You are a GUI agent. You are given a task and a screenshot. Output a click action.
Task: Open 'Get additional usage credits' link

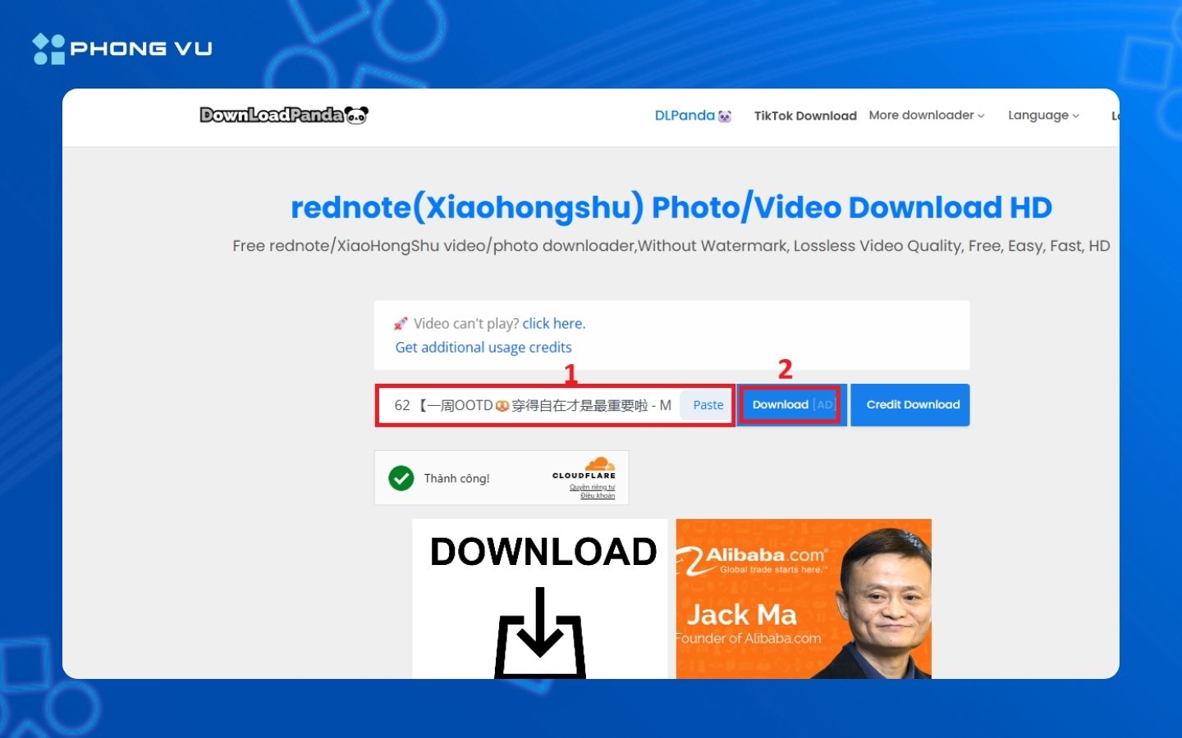click(483, 347)
